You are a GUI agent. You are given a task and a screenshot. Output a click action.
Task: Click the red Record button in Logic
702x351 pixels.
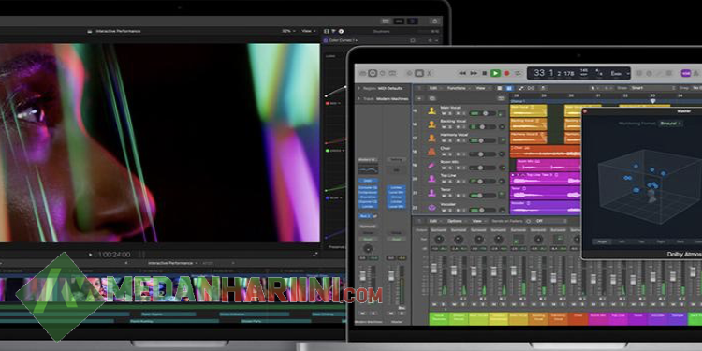[506, 73]
